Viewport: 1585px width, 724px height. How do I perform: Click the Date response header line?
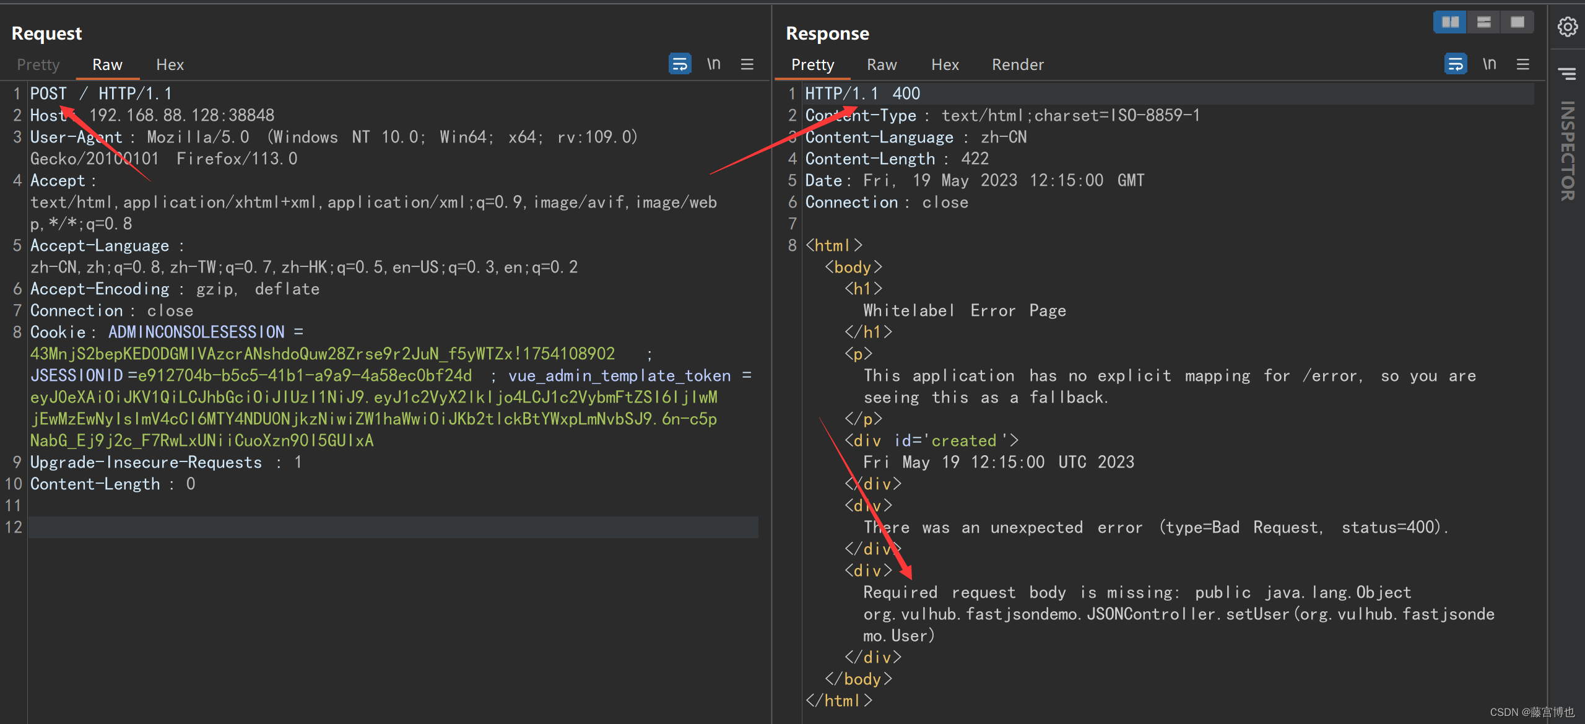pos(975,180)
